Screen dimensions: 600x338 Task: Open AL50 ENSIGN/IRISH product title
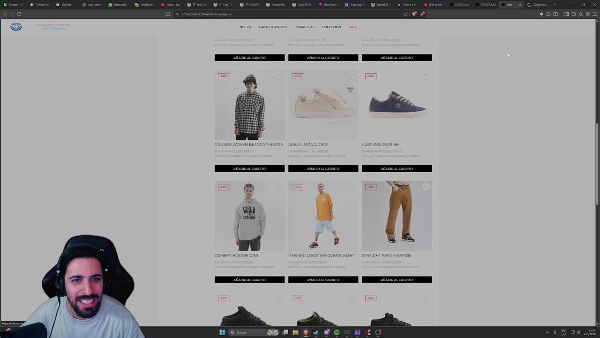pyautogui.click(x=380, y=145)
